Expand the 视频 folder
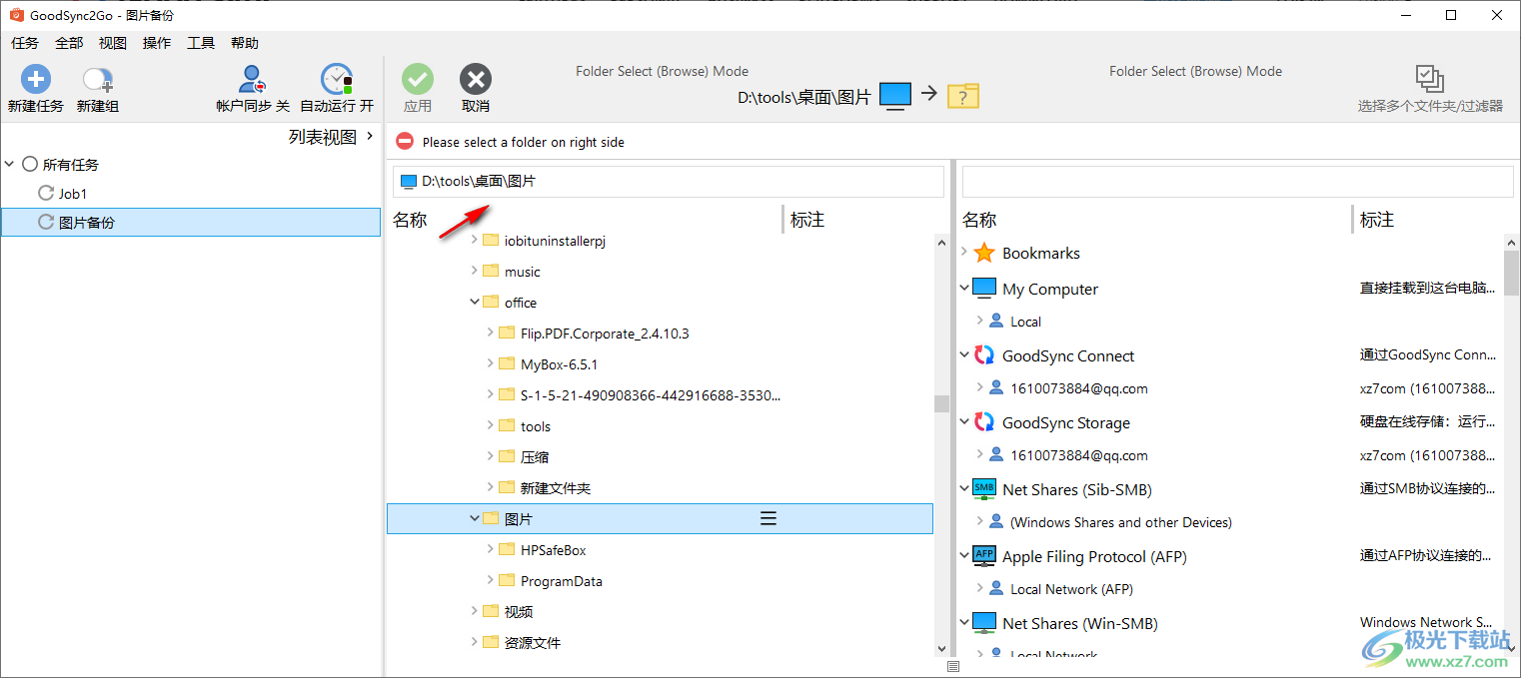The image size is (1521, 678). click(x=475, y=611)
